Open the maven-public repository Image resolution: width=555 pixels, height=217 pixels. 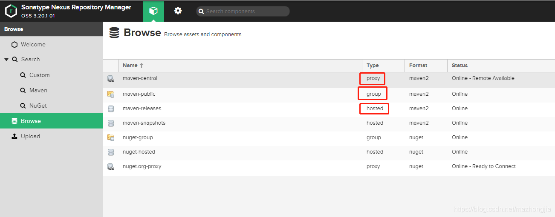coord(139,94)
